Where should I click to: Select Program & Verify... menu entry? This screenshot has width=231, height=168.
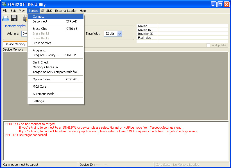(56, 55)
